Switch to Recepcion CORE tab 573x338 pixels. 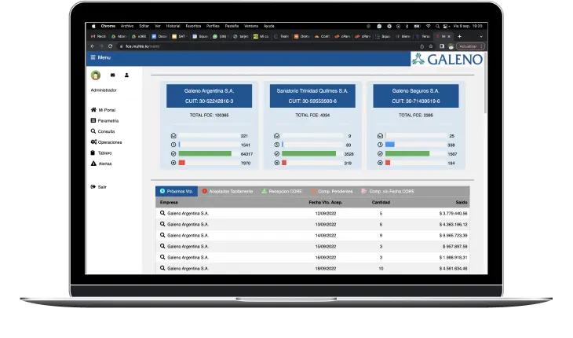click(282, 191)
